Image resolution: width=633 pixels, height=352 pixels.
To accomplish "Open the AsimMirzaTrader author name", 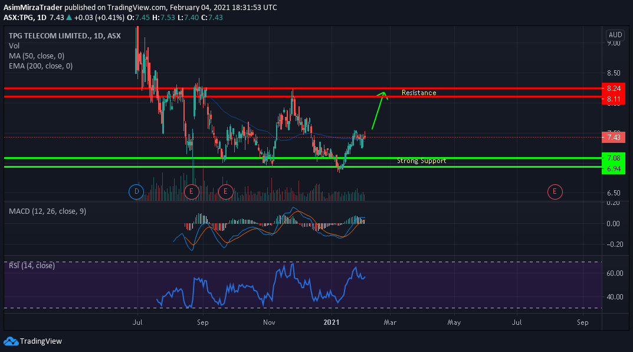I will [x=33, y=7].
